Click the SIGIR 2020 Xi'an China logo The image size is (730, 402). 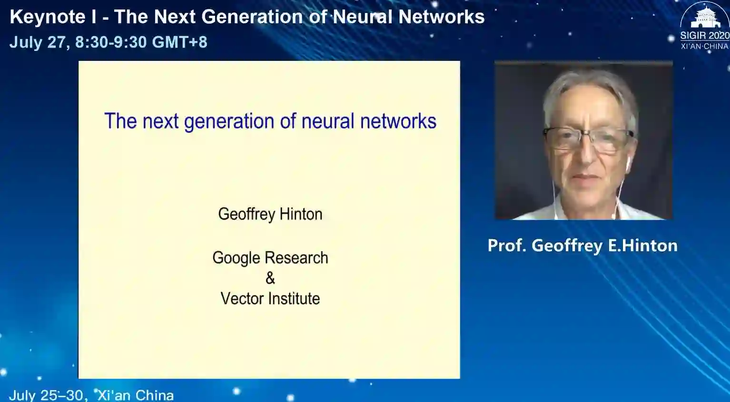tap(704, 26)
